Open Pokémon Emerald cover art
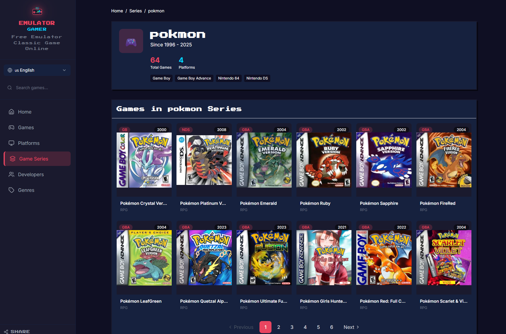This screenshot has height=334, width=506. pyautogui.click(x=264, y=160)
